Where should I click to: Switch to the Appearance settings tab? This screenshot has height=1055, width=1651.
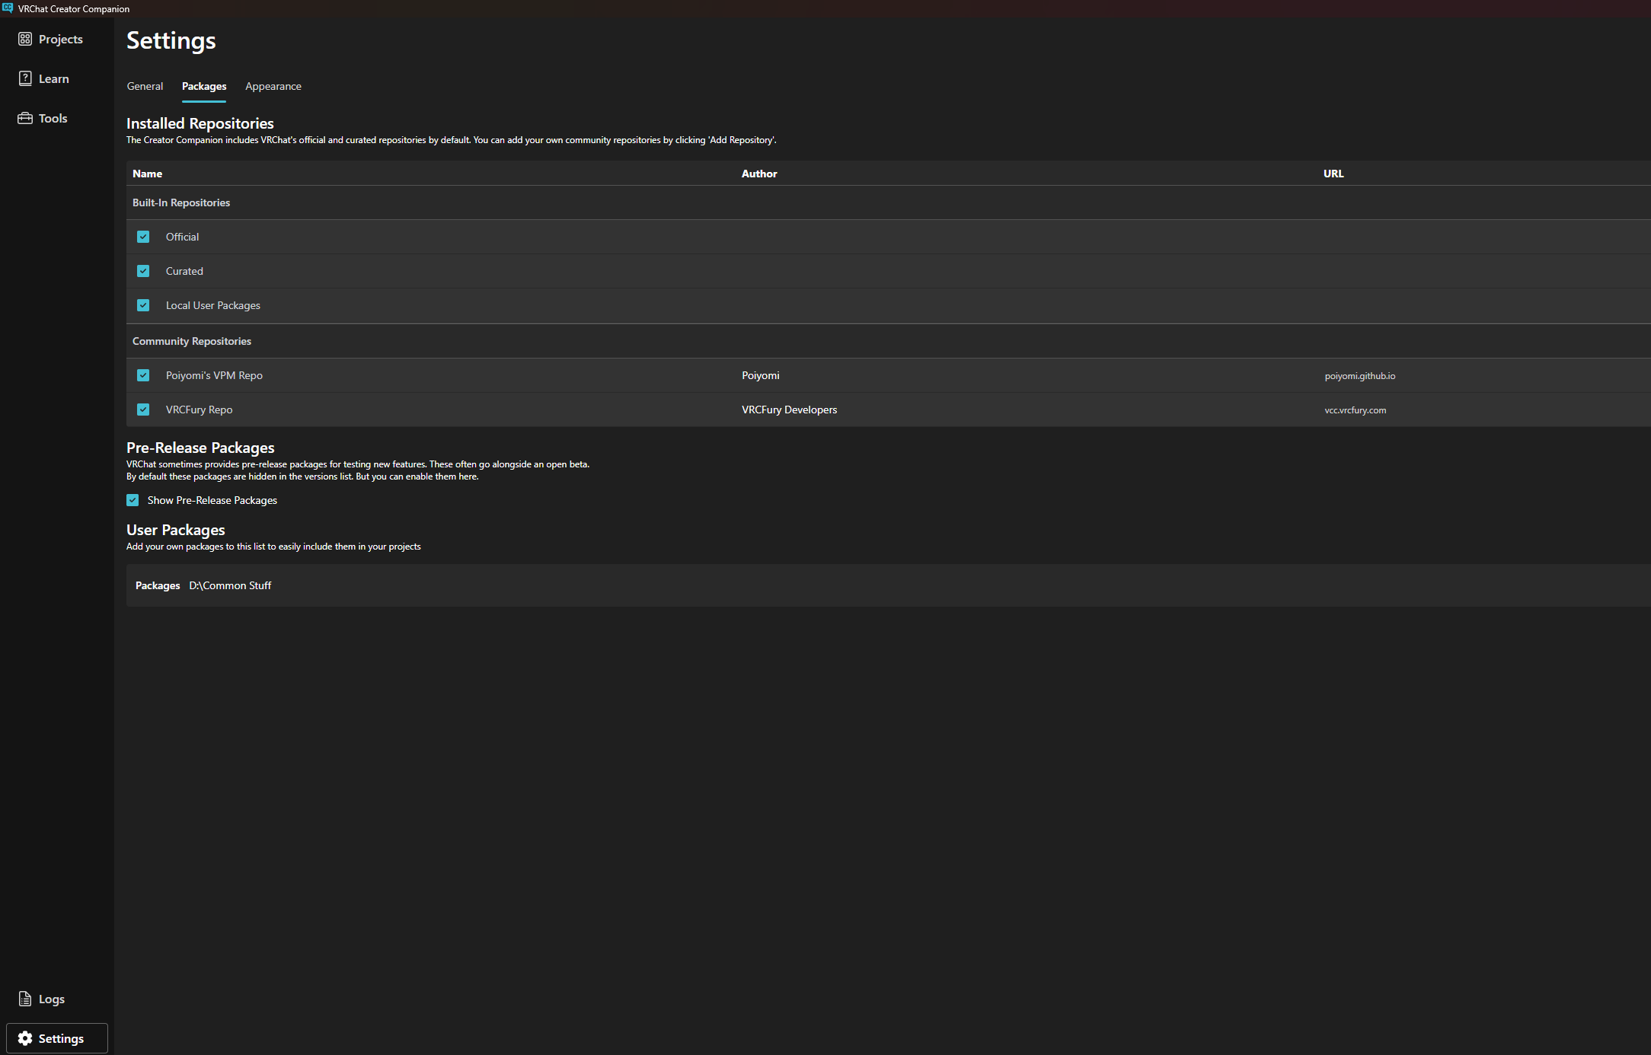273,86
